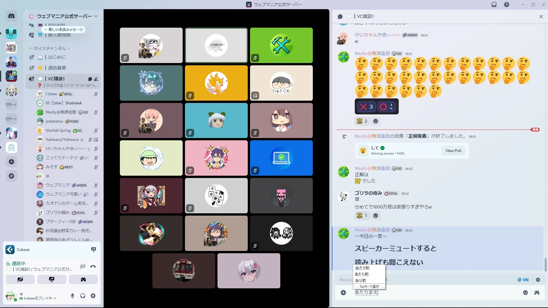Click the plus attachment button in chat
548x308 pixels.
(343, 293)
